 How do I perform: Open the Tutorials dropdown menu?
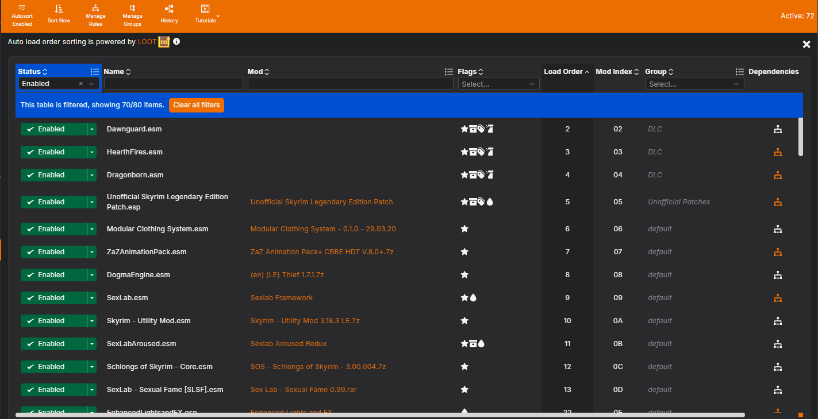pos(206,14)
